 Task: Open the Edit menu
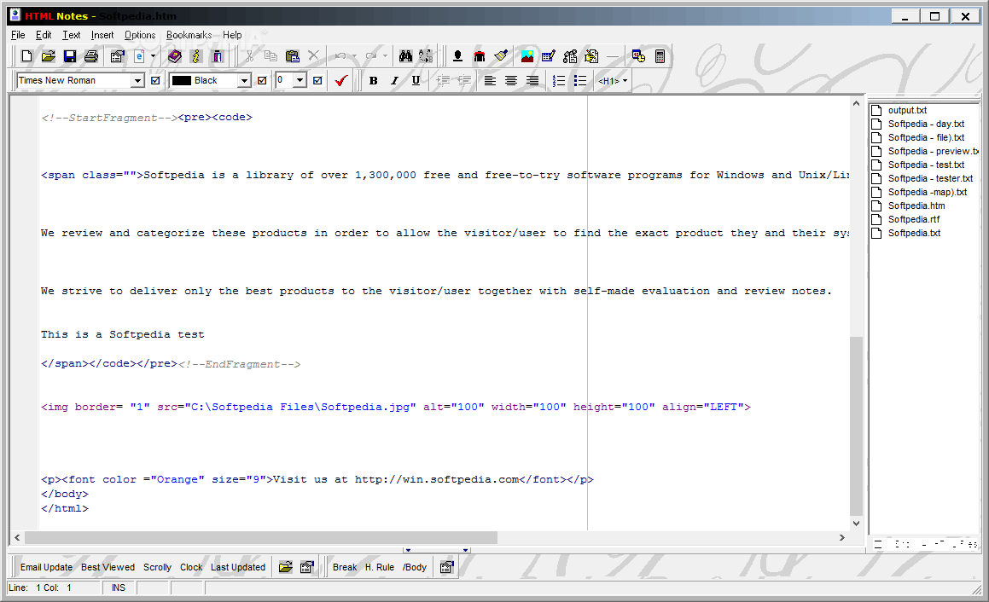(44, 35)
